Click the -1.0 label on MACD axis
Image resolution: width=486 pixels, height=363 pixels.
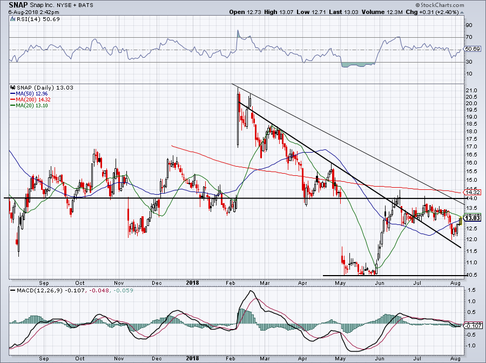point(471,345)
